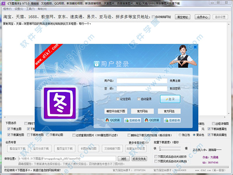Click the 又拍相册下图 button
The height and width of the screenshot is (175, 233).
click(112, 149)
